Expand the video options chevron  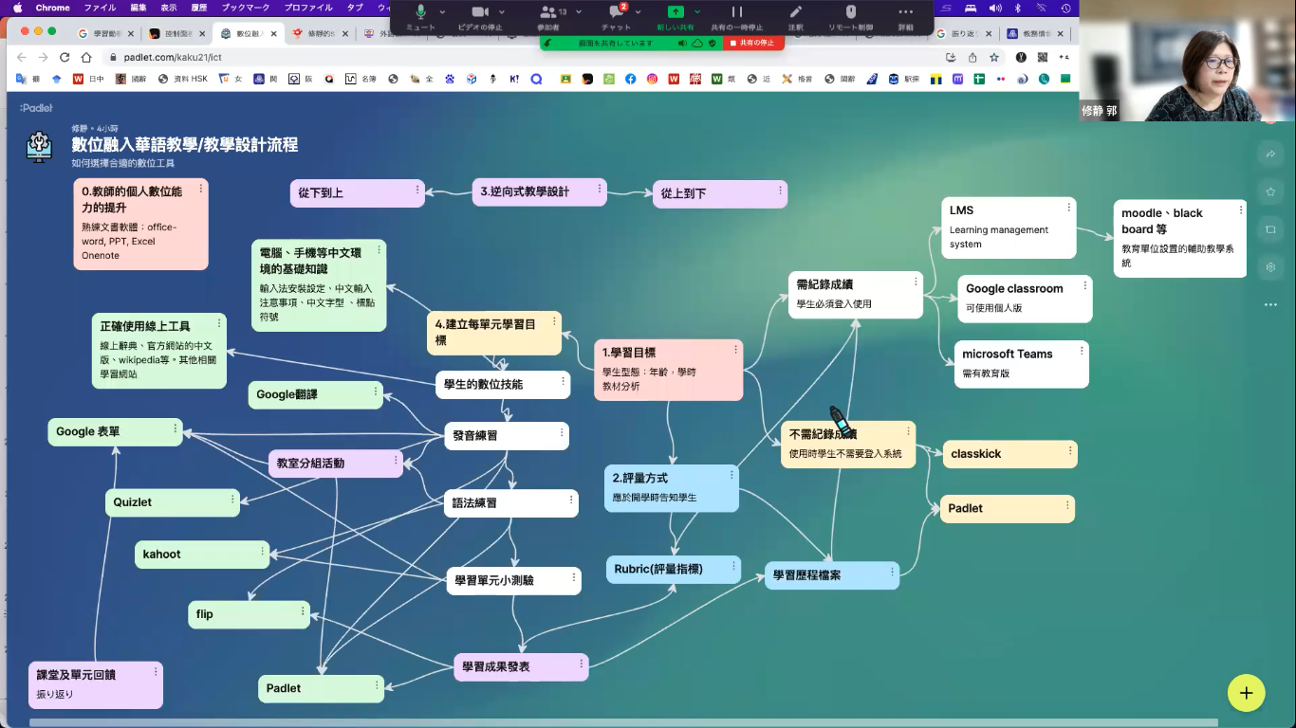click(x=503, y=12)
